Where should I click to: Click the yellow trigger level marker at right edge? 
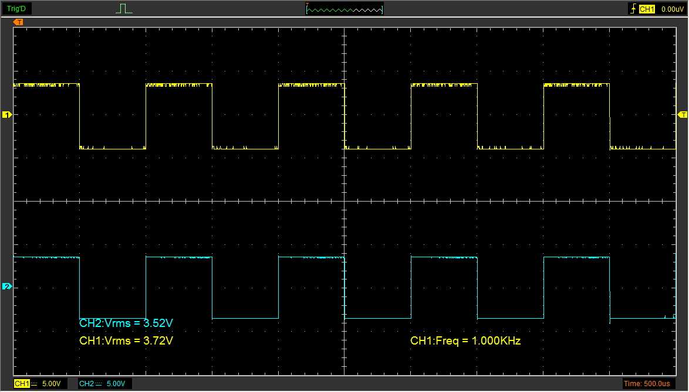[683, 115]
